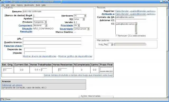Image resolution: width=169 pixels, height=102 pixels.
Task: Click the Palavras-chave input field
Action: tap(52, 46)
